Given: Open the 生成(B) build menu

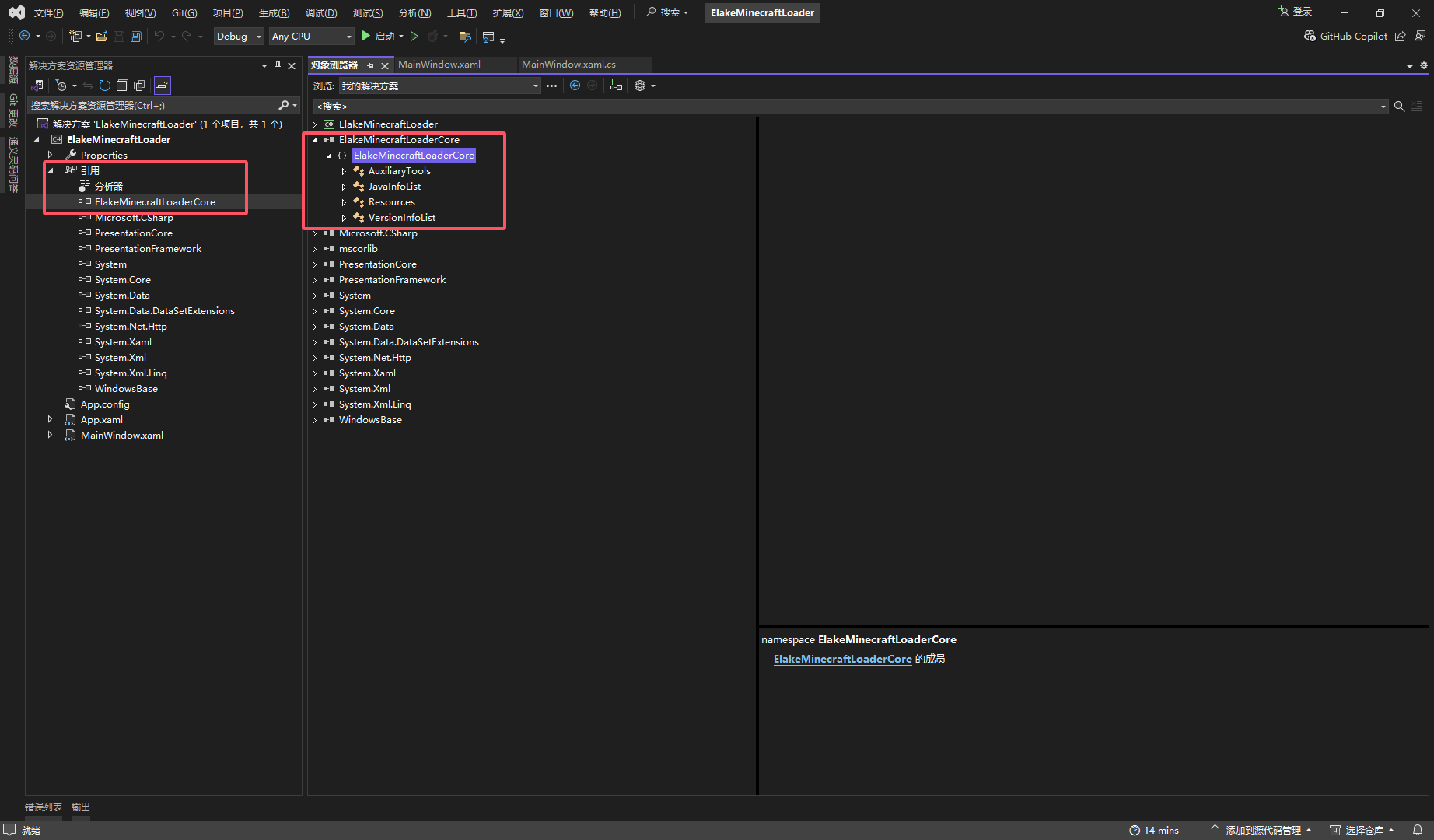Looking at the screenshot, I should point(274,12).
